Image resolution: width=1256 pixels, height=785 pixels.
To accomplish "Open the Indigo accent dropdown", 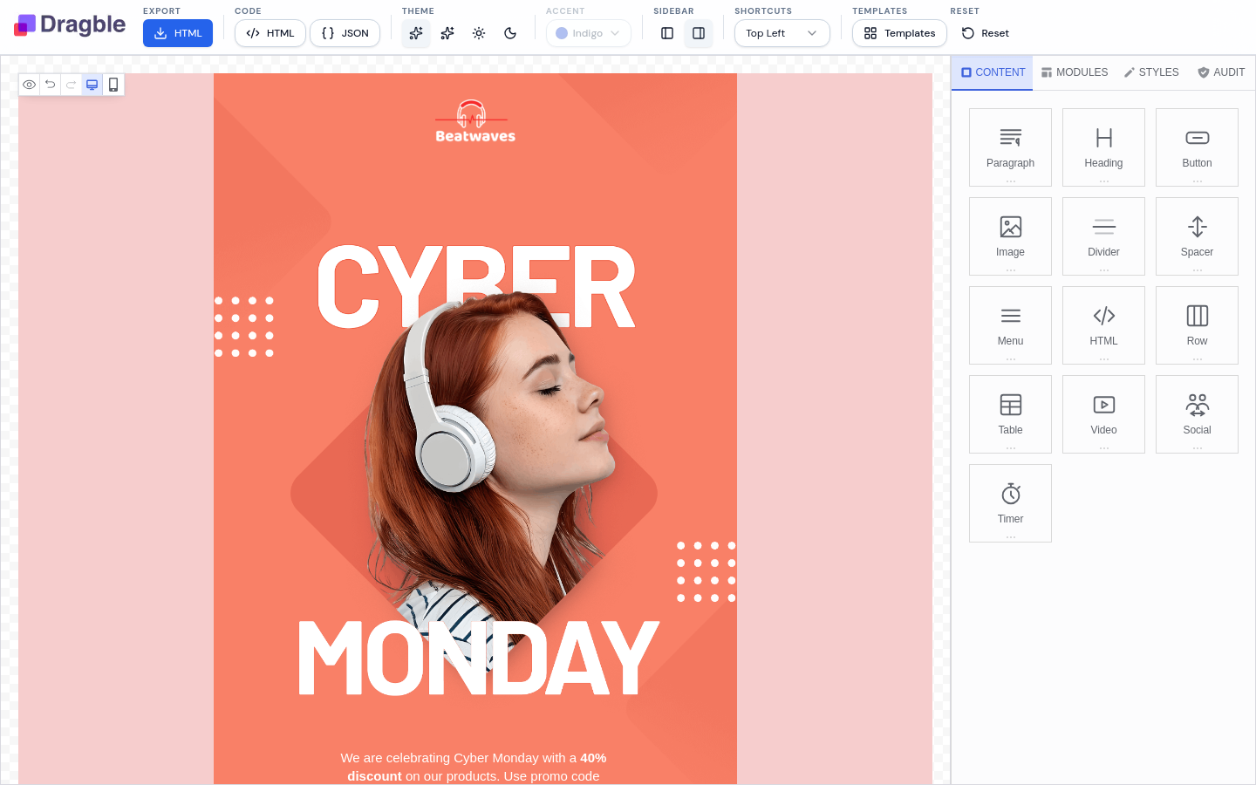I will tap(589, 33).
